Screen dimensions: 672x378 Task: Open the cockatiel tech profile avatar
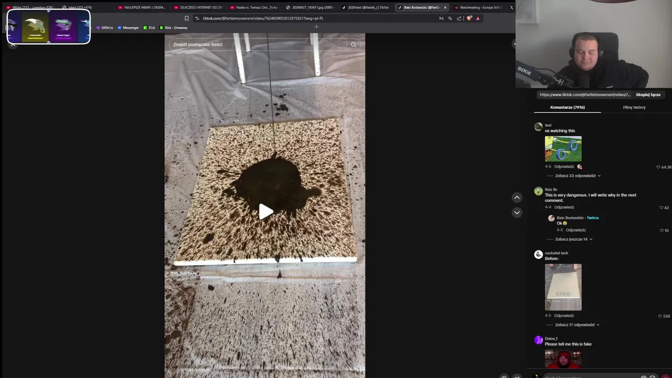pyautogui.click(x=538, y=254)
